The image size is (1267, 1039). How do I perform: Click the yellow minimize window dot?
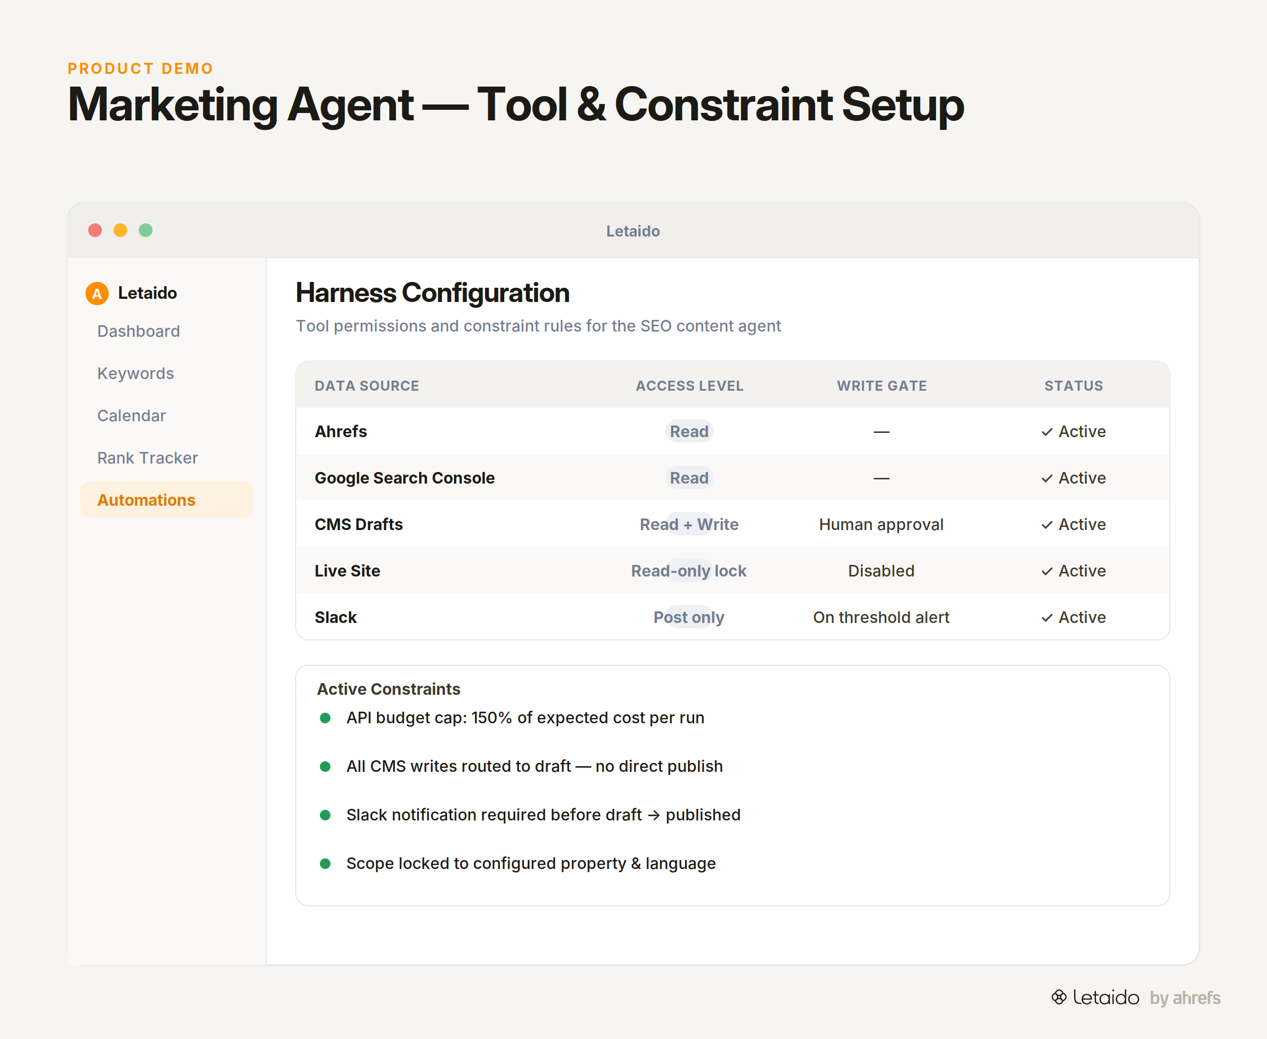(120, 230)
